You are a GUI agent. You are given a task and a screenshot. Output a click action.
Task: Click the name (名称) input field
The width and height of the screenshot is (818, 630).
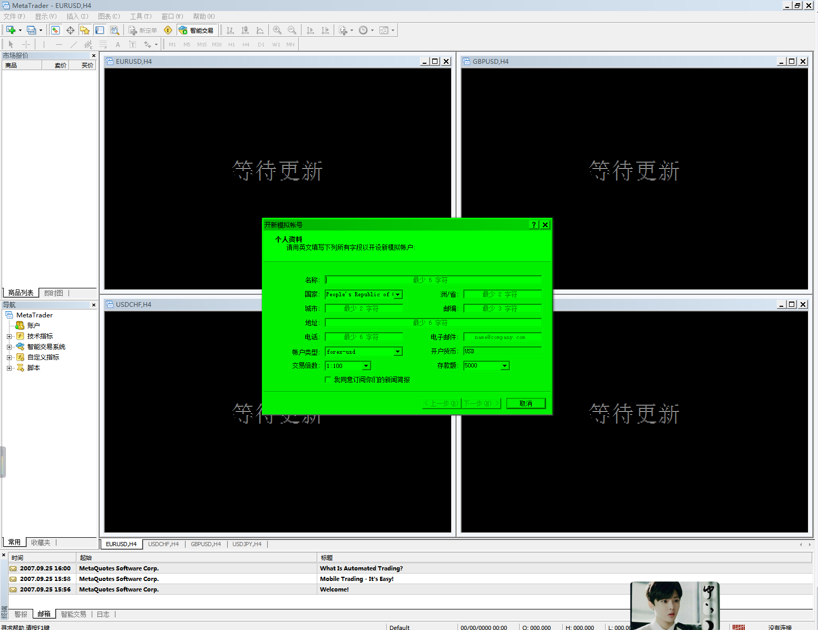point(432,279)
